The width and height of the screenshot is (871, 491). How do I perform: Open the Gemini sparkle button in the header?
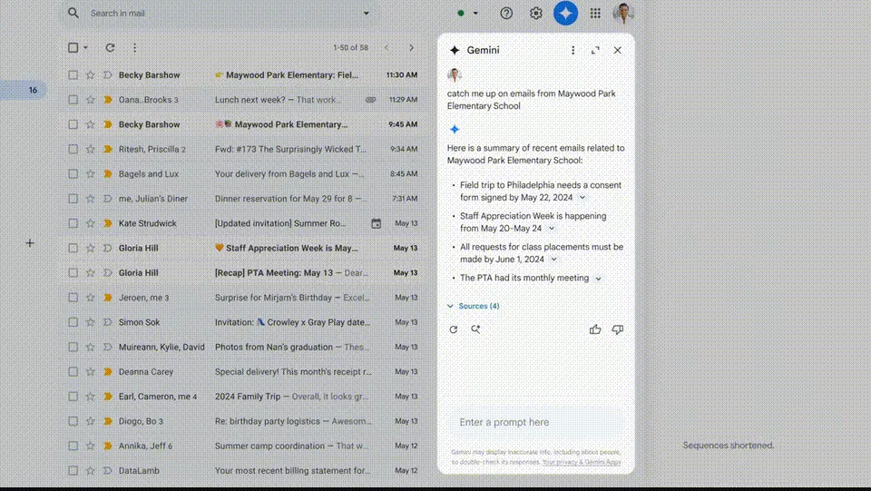[565, 13]
